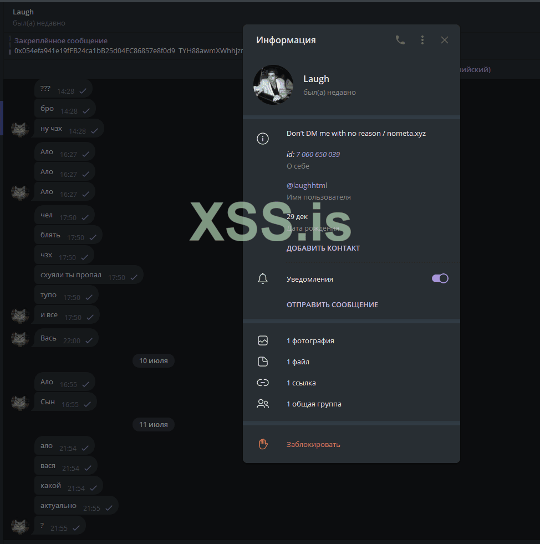This screenshot has height=544, width=540.
Task: Click the link icon beside 1 ссылка
Action: click(x=263, y=383)
